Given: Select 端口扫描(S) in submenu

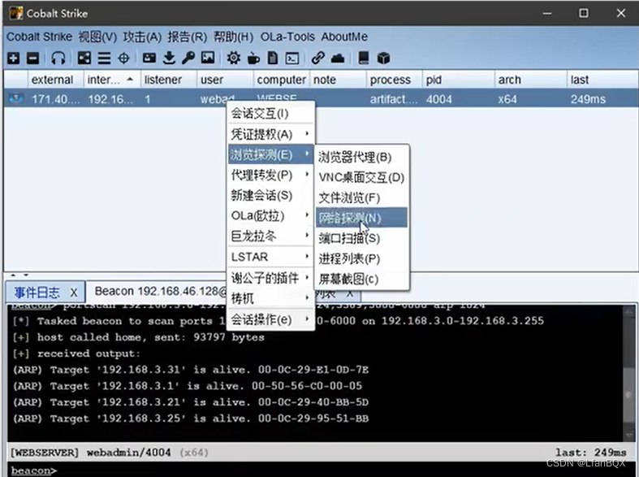Looking at the screenshot, I should pyautogui.click(x=361, y=238).
